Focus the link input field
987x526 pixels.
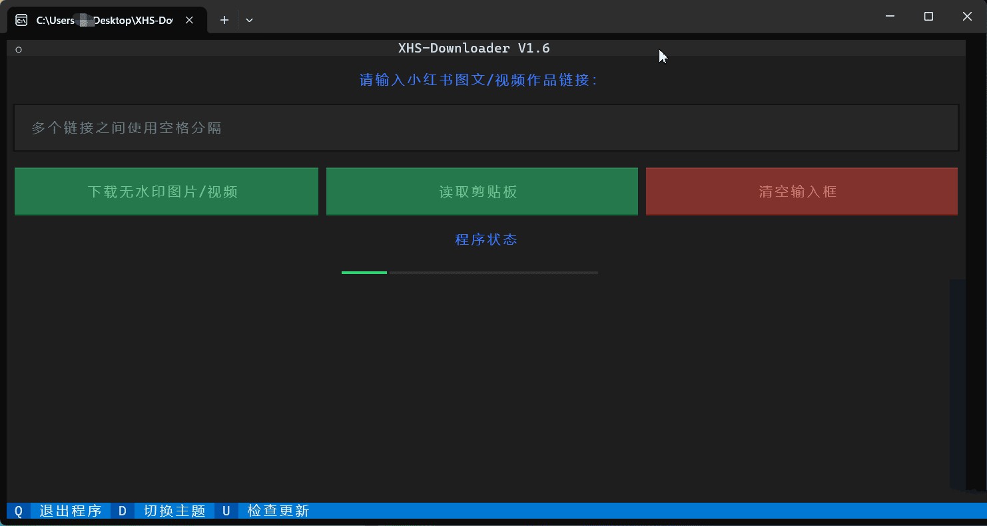pos(486,128)
